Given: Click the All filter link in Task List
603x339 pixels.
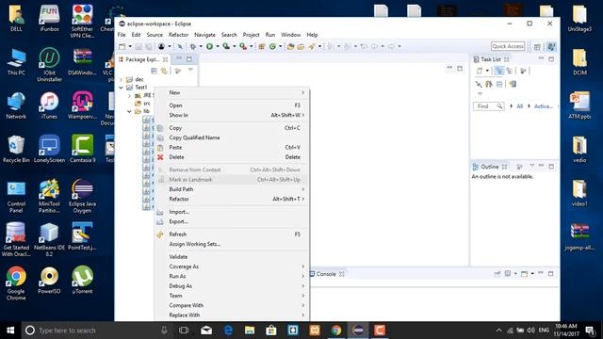Looking at the screenshot, I should 519,106.
